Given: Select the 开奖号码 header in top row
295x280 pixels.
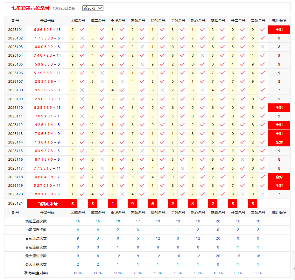Looking at the screenshot, I should 47,21.
